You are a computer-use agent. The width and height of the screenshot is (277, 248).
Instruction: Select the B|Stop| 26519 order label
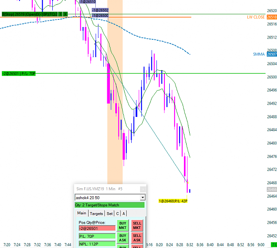pyautogui.click(x=30, y=14)
